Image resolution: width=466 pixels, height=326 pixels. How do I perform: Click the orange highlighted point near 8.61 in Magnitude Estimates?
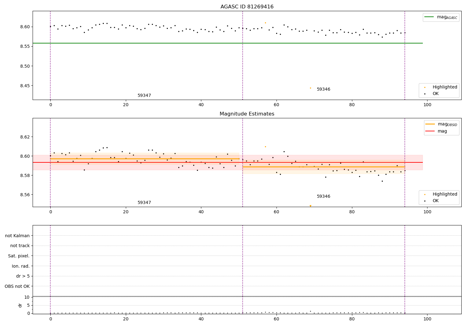(x=265, y=147)
